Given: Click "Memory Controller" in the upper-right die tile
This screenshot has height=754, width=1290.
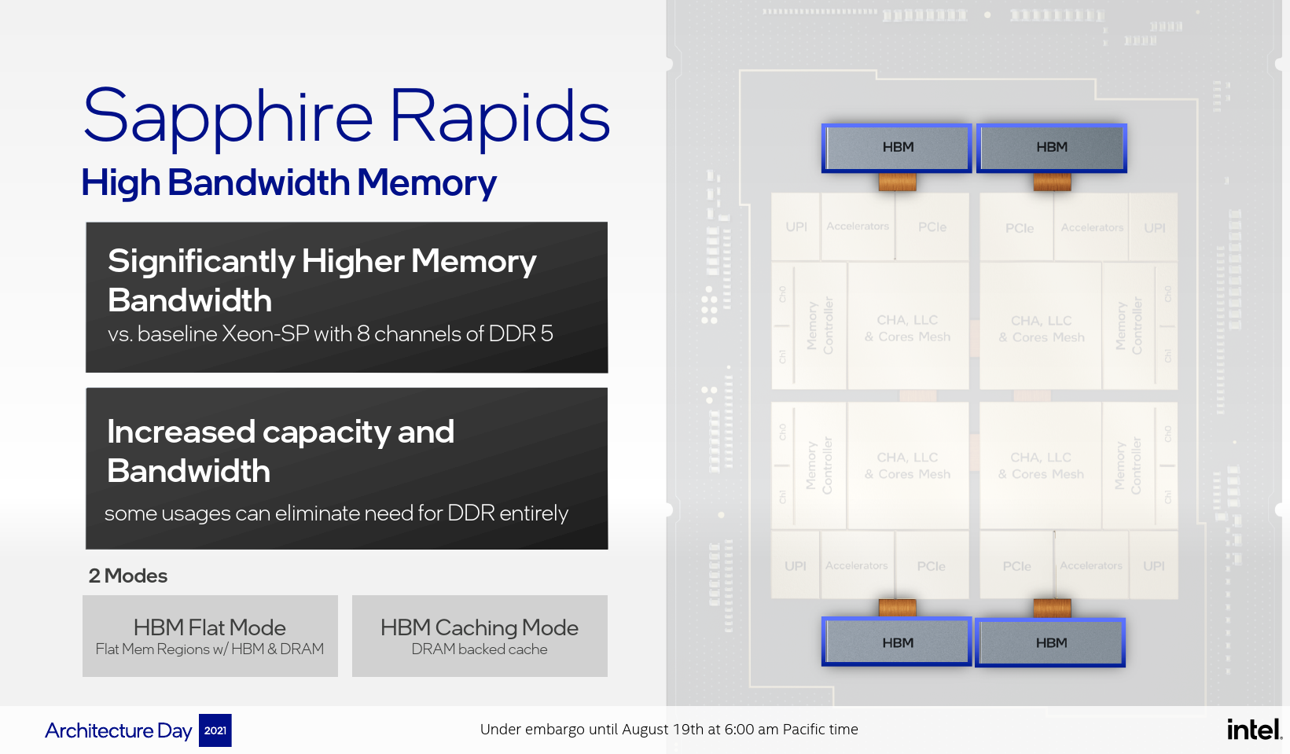Looking at the screenshot, I should click(1129, 326).
